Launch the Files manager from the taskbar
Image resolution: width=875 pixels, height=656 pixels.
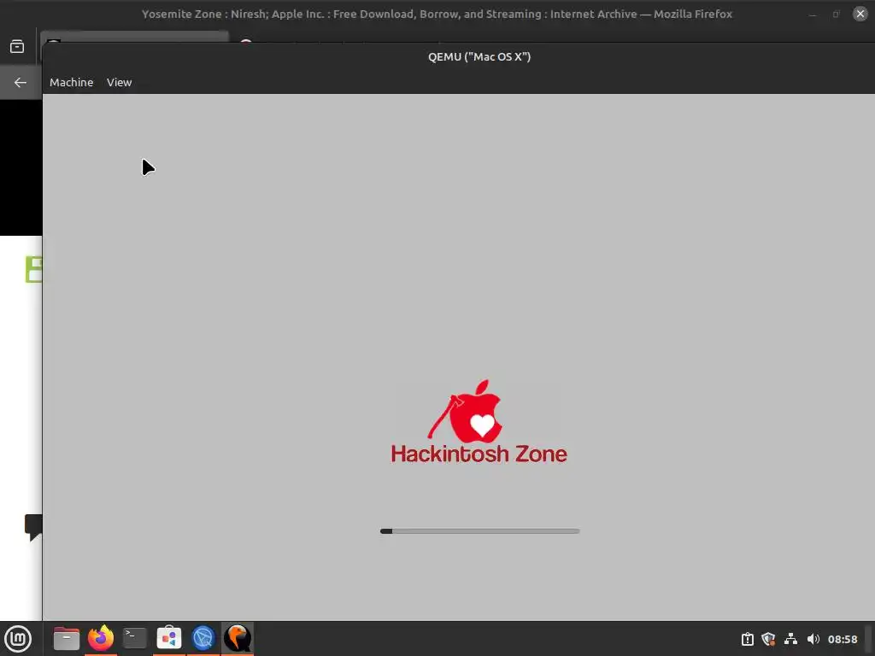click(67, 638)
